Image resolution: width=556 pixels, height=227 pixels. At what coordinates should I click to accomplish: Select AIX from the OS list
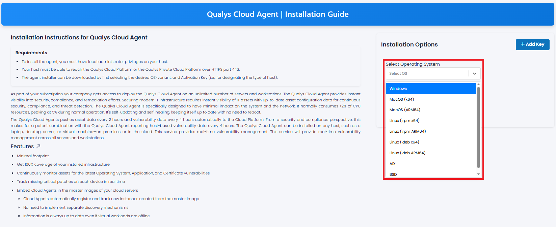click(431, 164)
